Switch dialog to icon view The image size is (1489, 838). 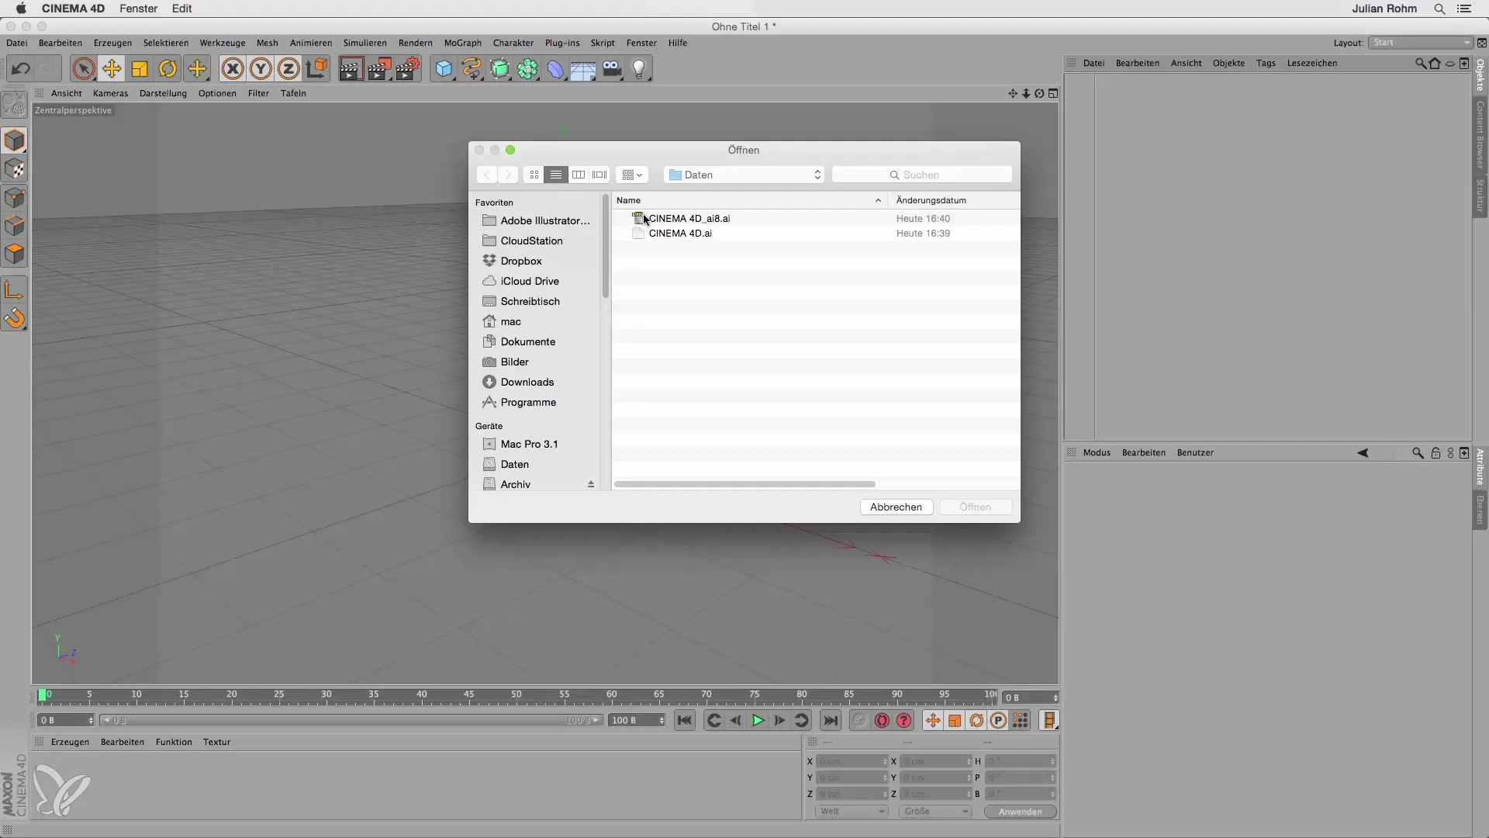coord(534,175)
